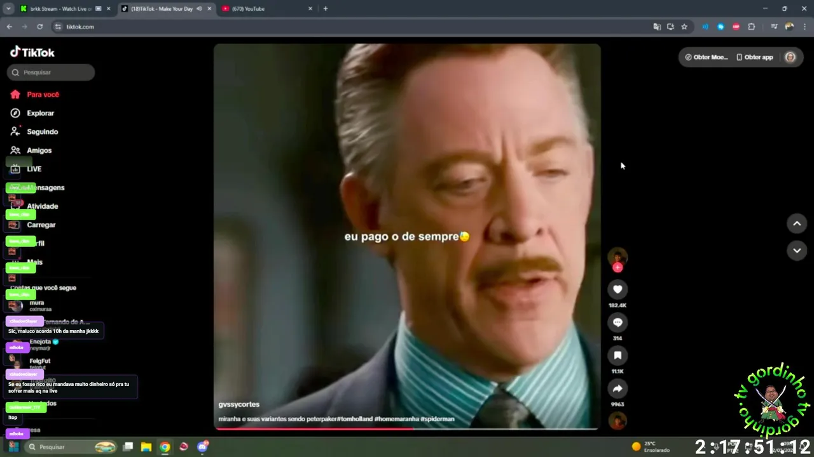The width and height of the screenshot is (814, 457).
Task: Click the #tomholland hashtag
Action: pos(354,419)
